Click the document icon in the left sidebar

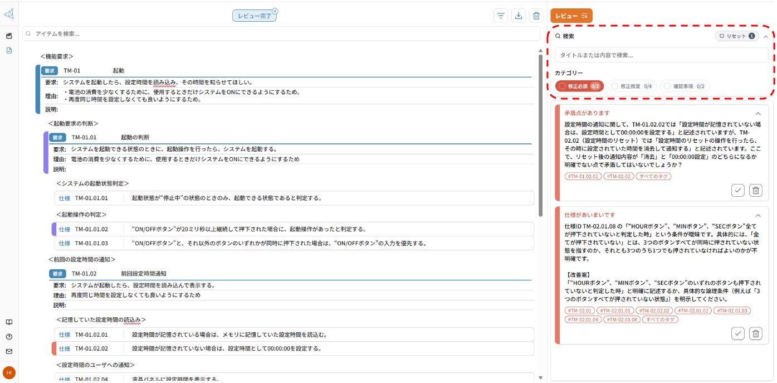(9, 50)
